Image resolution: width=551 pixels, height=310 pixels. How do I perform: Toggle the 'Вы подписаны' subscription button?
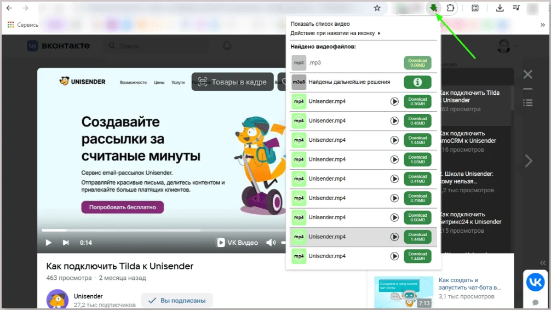(177, 300)
